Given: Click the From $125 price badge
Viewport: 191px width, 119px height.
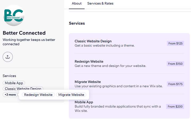Looking at the screenshot, I should (x=175, y=43).
